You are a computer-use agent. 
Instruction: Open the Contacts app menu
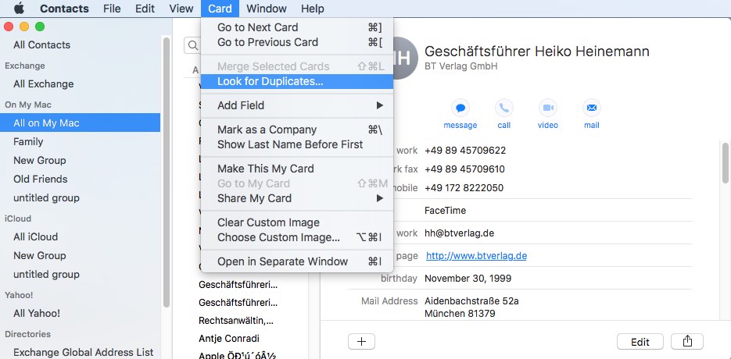coord(64,9)
